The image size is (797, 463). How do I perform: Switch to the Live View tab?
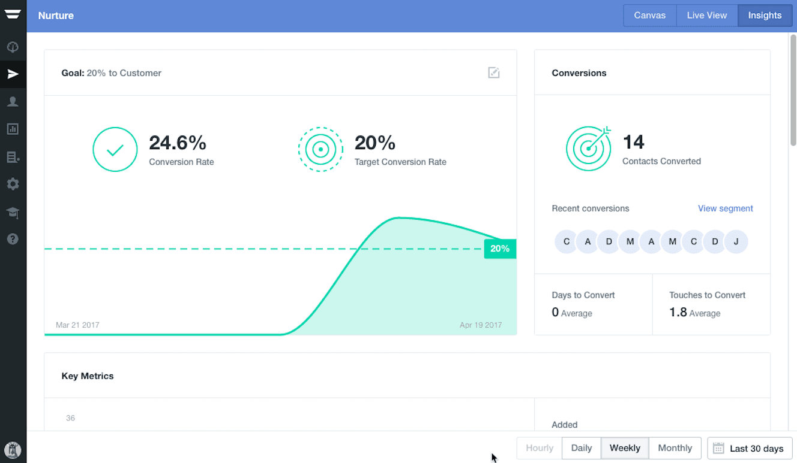707,16
